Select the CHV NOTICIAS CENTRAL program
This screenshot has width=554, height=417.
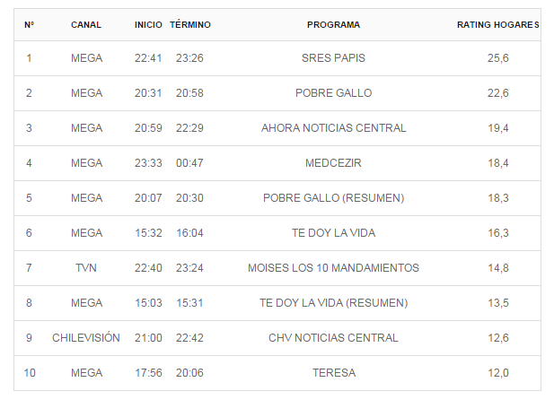pos(333,338)
